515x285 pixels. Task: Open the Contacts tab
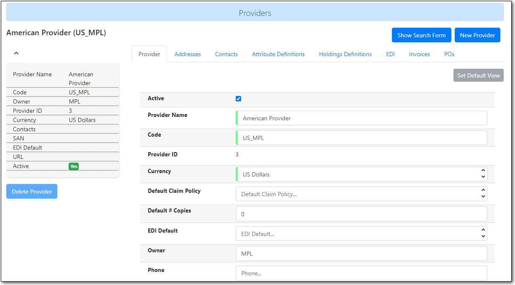[x=226, y=54]
